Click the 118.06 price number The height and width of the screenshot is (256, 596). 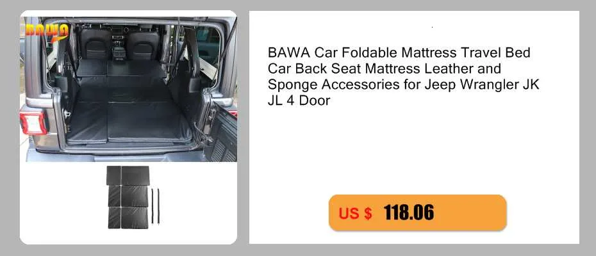click(x=409, y=212)
